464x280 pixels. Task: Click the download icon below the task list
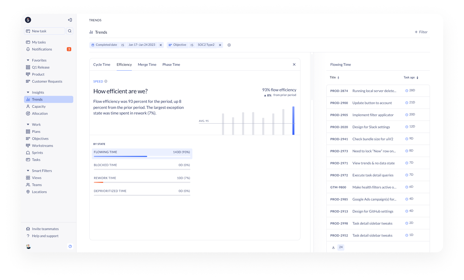(333, 247)
